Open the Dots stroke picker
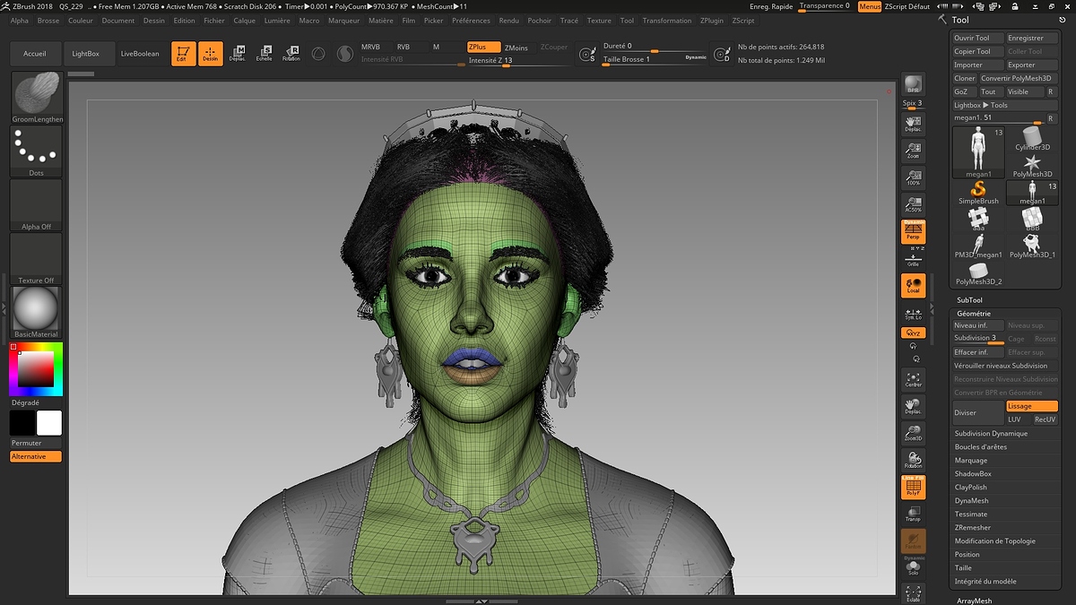 point(37,151)
